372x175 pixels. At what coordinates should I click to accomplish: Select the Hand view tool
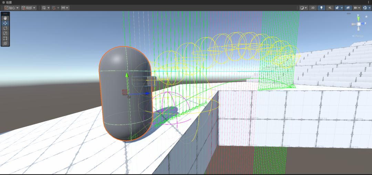click(5, 18)
